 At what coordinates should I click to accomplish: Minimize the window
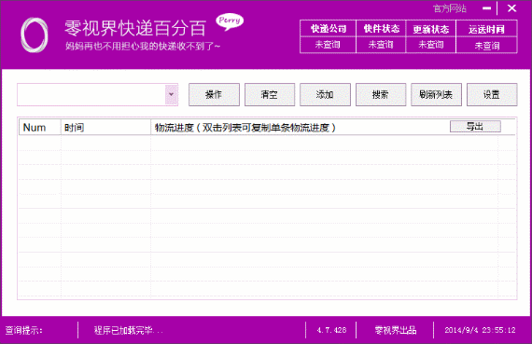tap(487, 8)
